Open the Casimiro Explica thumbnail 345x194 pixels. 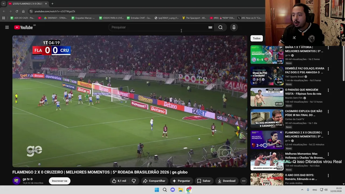pos(267,119)
